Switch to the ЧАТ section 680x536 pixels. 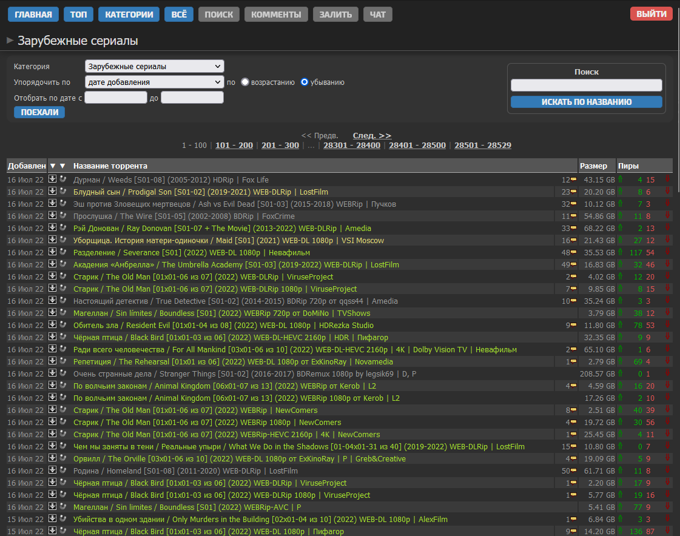pyautogui.click(x=377, y=13)
